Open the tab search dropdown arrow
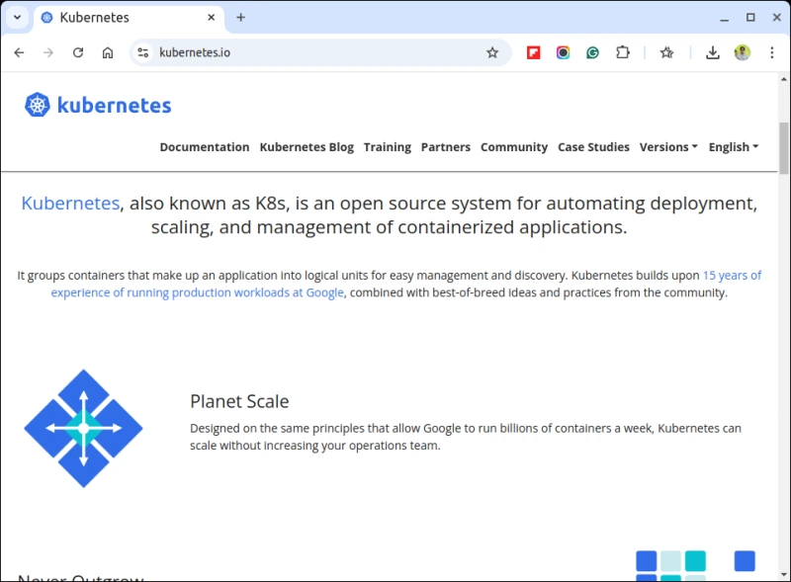 17,17
